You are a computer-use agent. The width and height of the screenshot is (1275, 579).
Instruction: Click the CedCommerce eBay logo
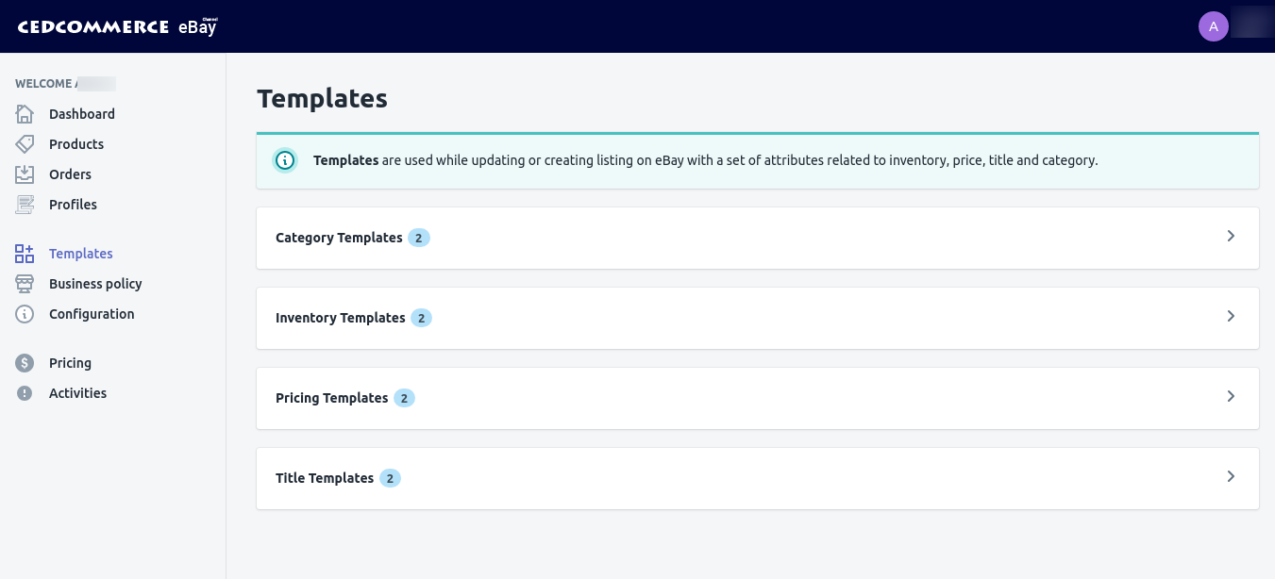coord(117,26)
